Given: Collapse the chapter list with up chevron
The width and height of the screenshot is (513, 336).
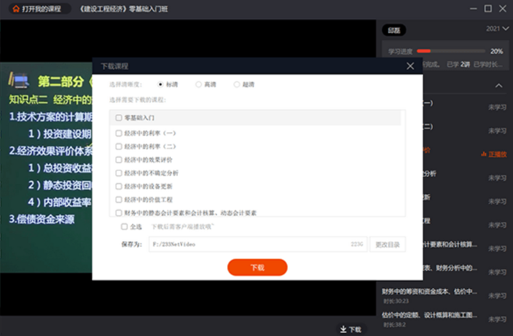Looking at the screenshot, I should [499, 86].
